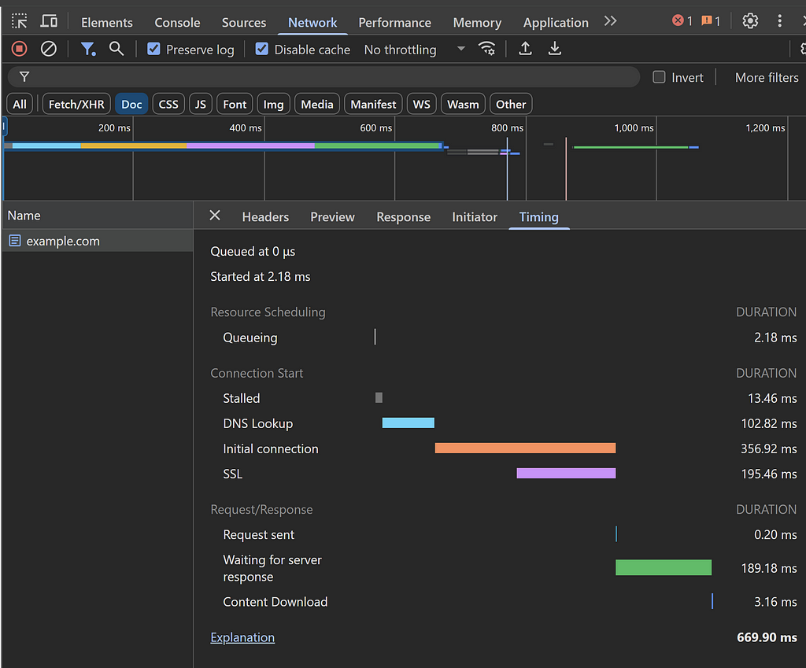806x668 pixels.
Task: Select the example.com request row
Action: (x=98, y=241)
